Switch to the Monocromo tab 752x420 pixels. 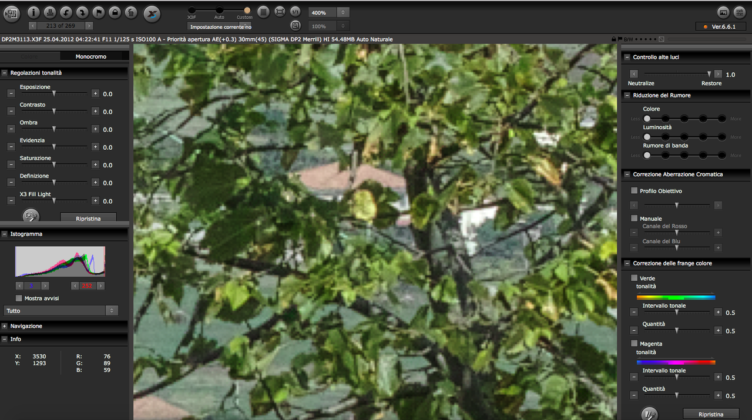click(91, 56)
